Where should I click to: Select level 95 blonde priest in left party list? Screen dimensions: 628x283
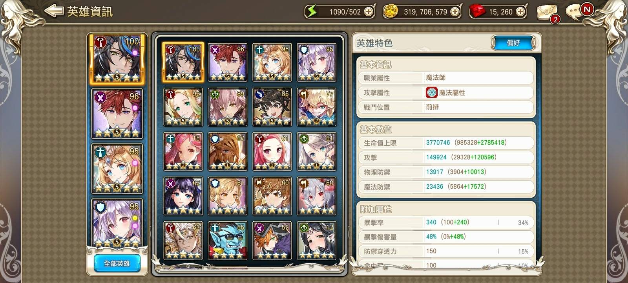[x=117, y=169]
